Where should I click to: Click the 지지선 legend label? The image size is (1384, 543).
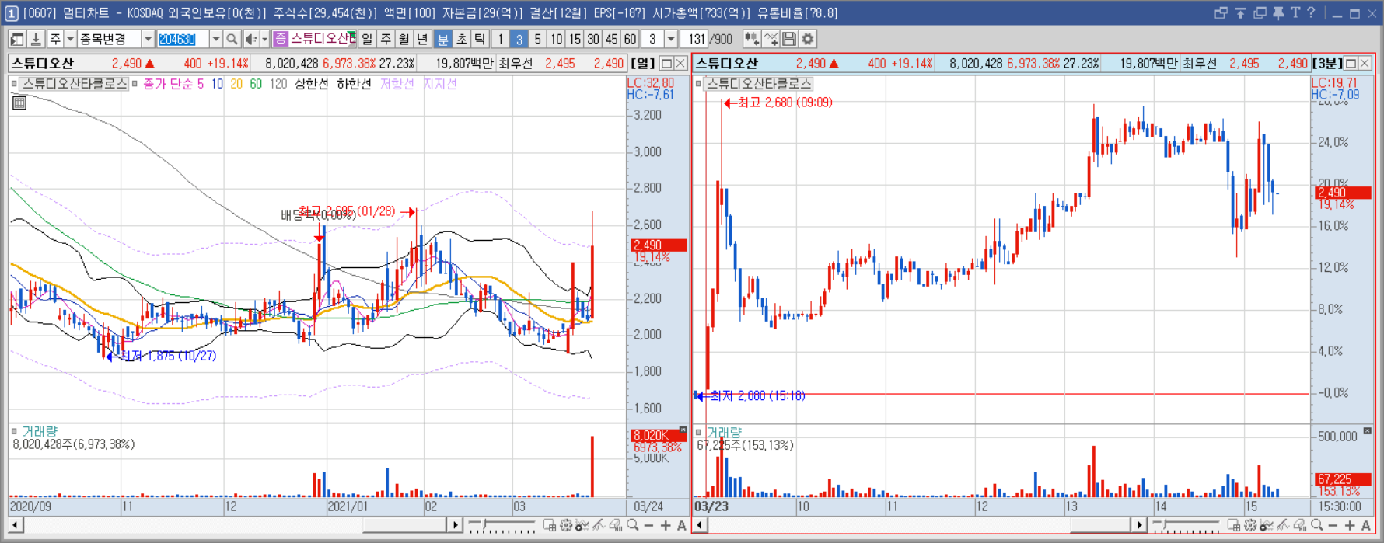(439, 84)
